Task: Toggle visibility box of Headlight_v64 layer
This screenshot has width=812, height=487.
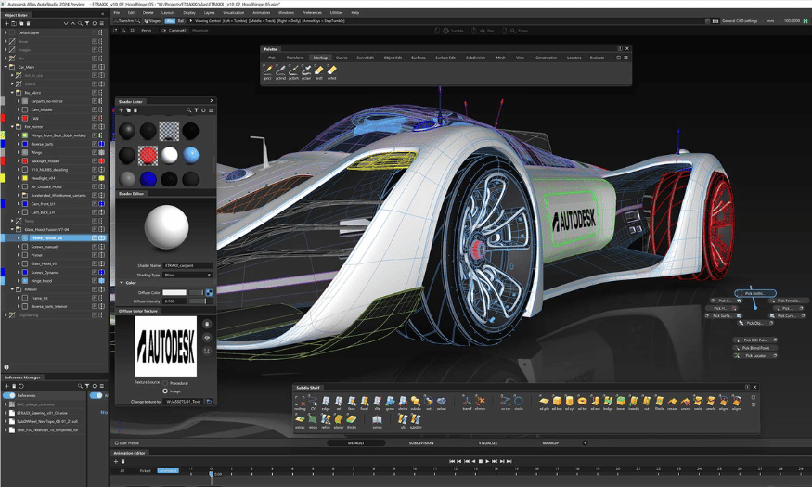Action: coord(25,178)
